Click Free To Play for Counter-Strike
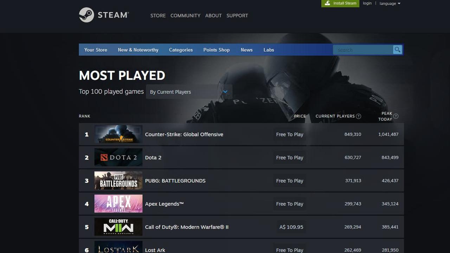 pos(290,134)
